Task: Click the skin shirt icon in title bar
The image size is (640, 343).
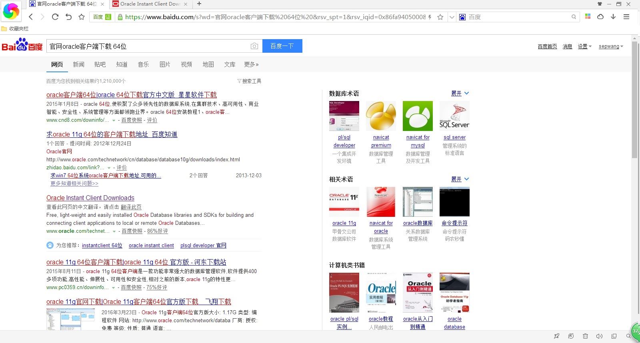Action: point(600,4)
